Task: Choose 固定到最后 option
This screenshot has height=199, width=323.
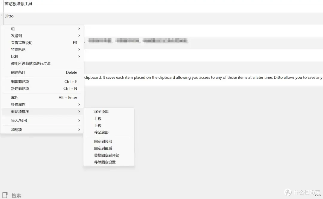Action: tap(109, 148)
